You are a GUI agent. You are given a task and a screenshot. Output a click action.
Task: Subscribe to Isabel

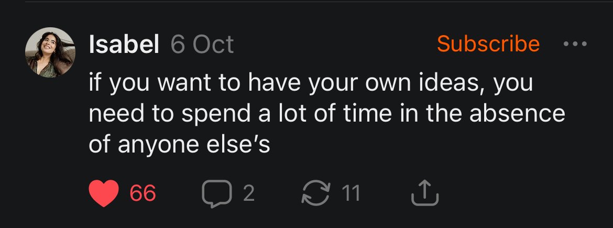pos(488,44)
